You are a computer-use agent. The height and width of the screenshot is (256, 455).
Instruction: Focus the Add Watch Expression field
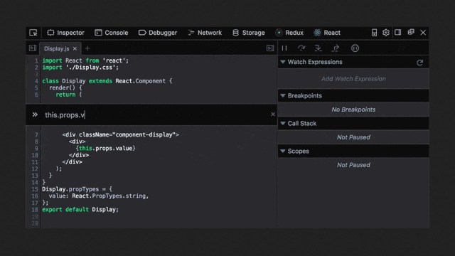tap(353, 79)
